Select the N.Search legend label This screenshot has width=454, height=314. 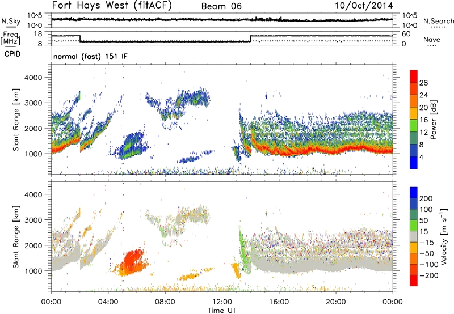[x=438, y=21]
